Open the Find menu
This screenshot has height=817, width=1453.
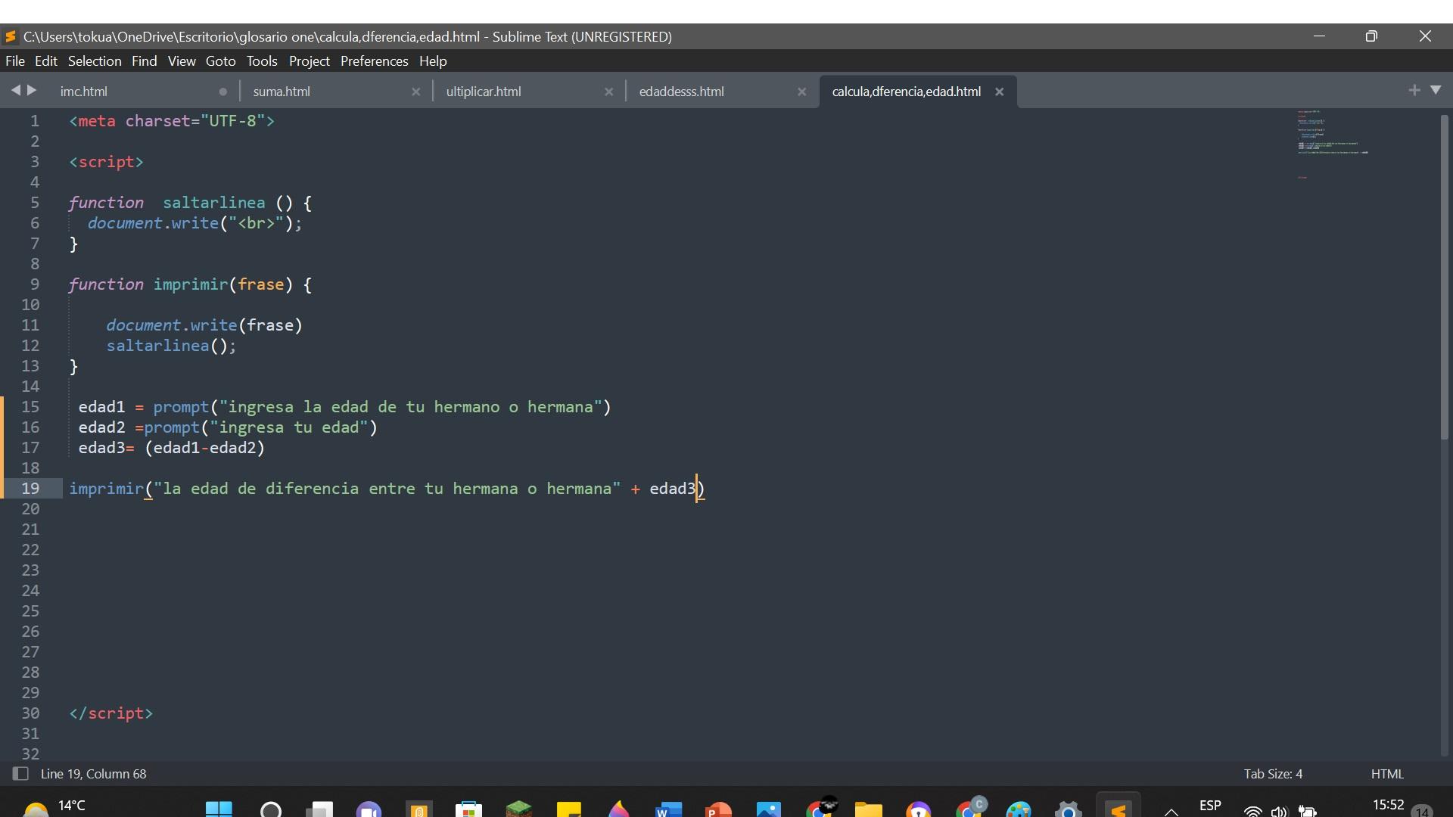tap(144, 61)
